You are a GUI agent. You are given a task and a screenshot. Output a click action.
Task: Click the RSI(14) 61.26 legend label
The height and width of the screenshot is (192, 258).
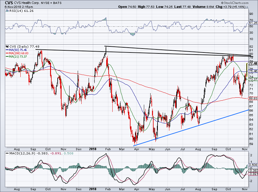click(x=21, y=11)
